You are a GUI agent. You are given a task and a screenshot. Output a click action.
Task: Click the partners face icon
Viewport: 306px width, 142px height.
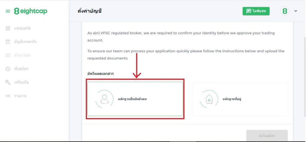tap(8, 69)
